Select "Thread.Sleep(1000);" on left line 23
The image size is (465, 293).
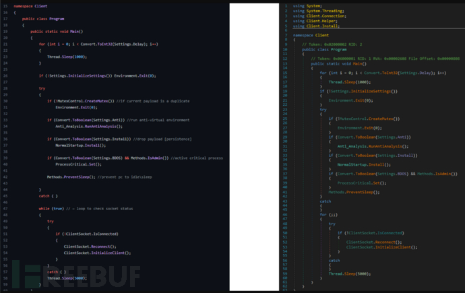tap(67, 57)
